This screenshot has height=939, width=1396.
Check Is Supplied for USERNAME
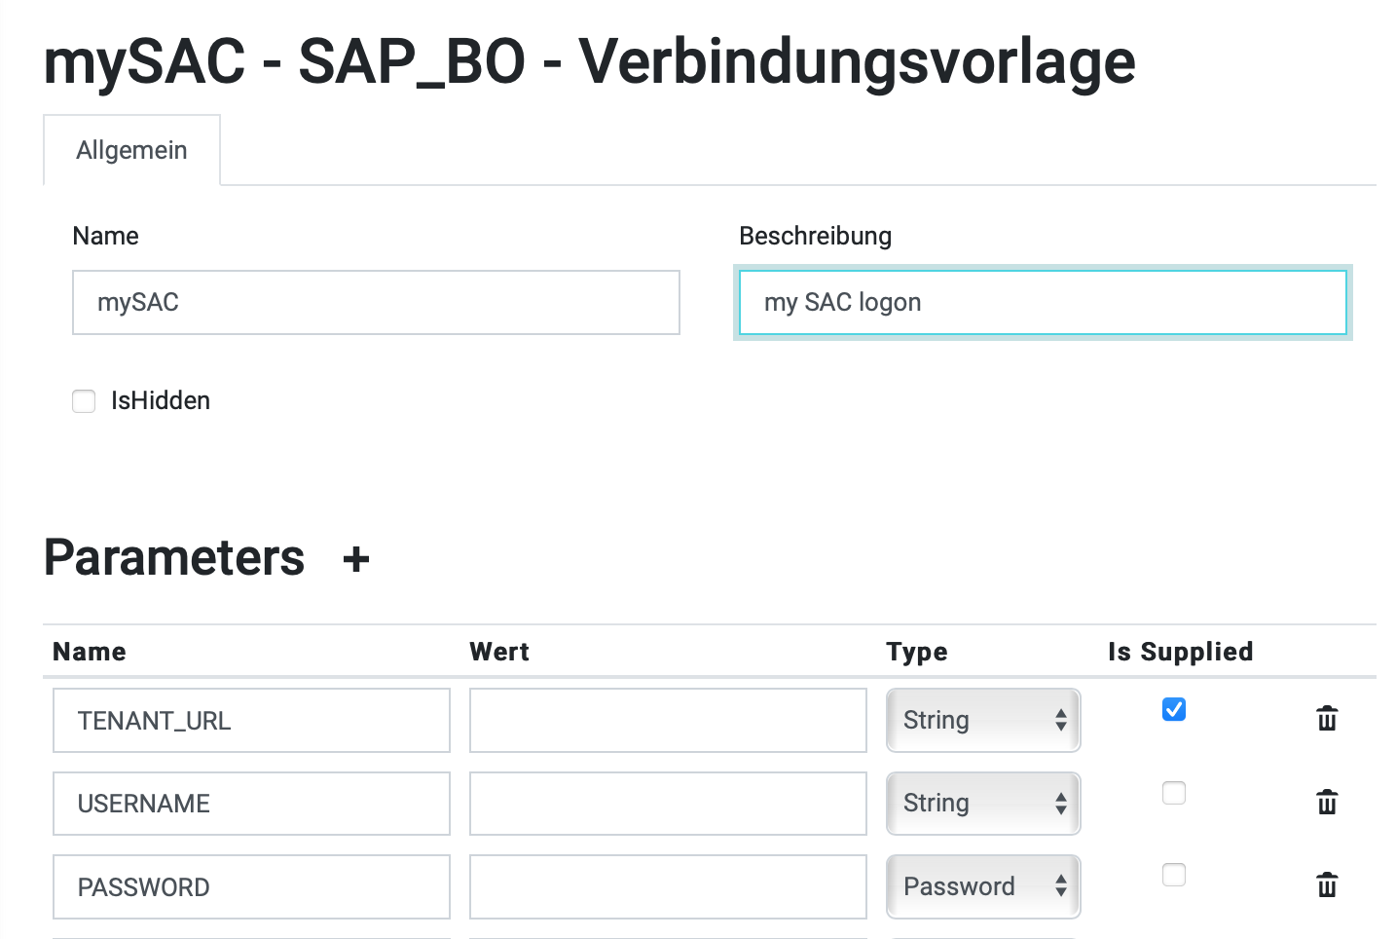click(x=1174, y=793)
